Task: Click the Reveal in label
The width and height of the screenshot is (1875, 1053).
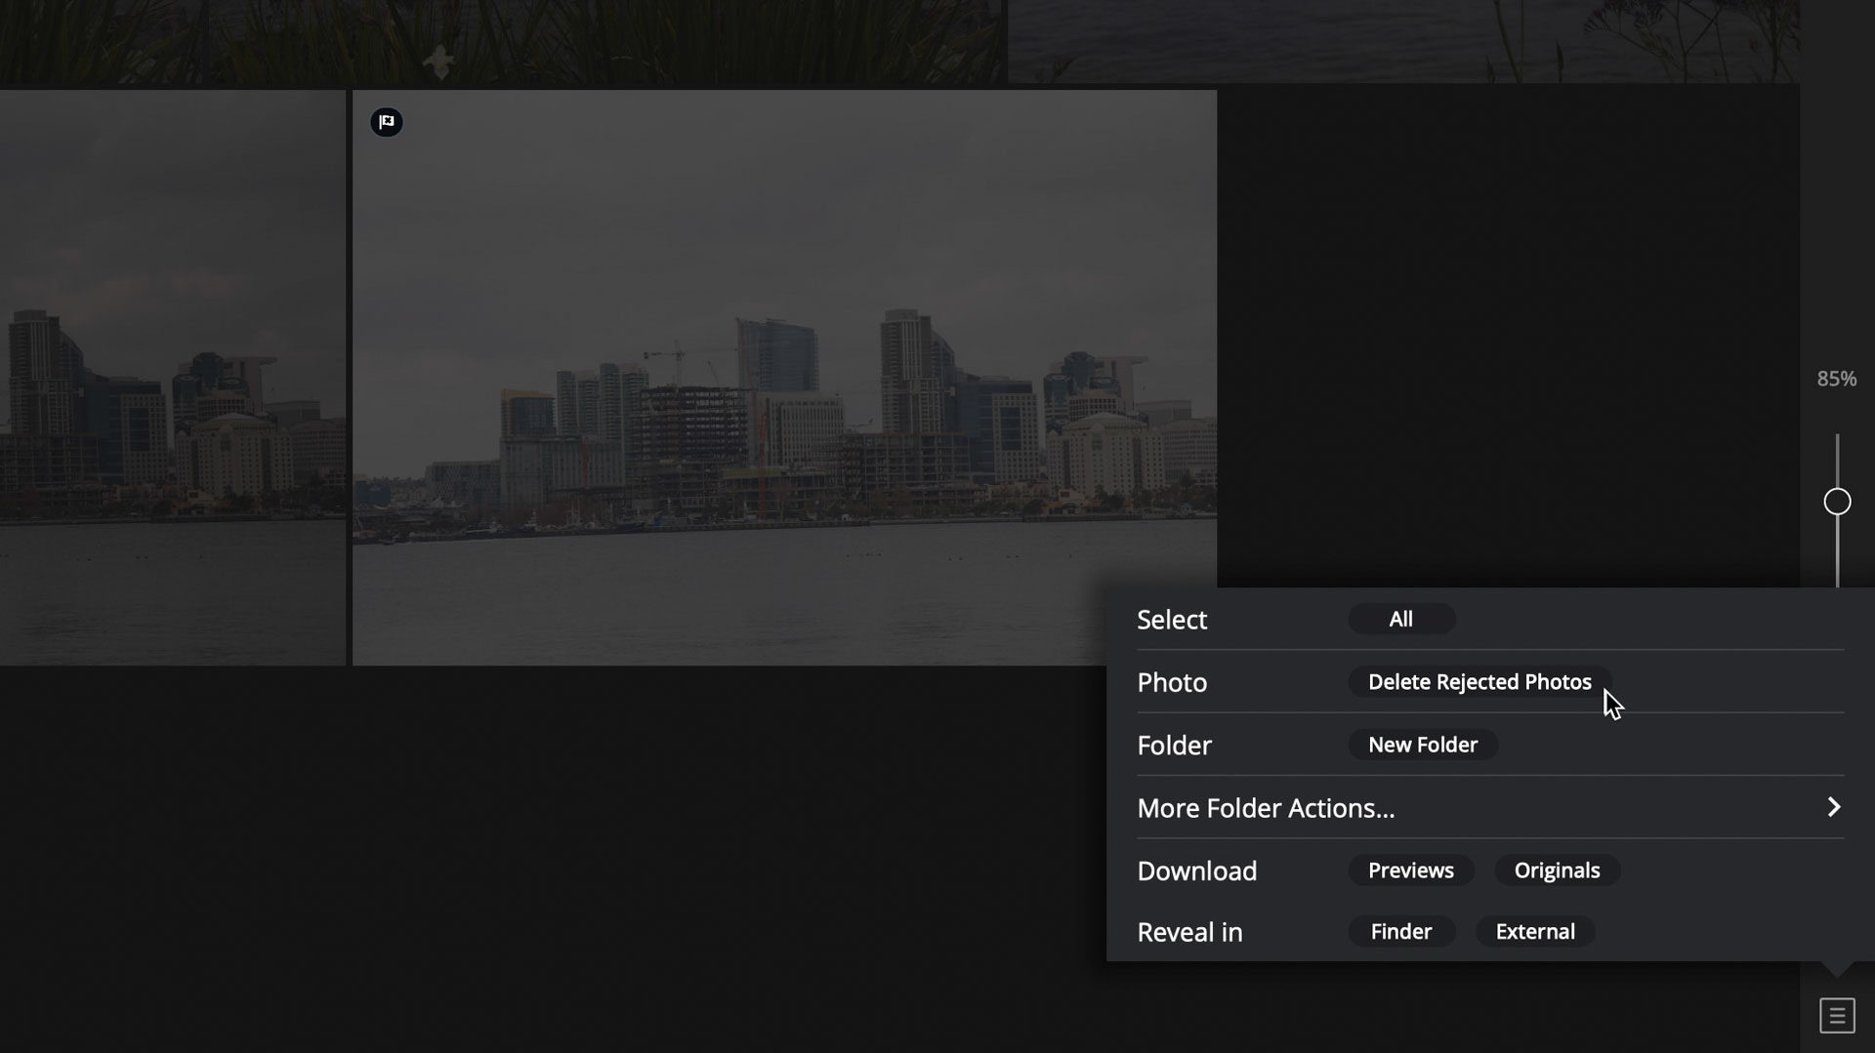Action: 1189,932
